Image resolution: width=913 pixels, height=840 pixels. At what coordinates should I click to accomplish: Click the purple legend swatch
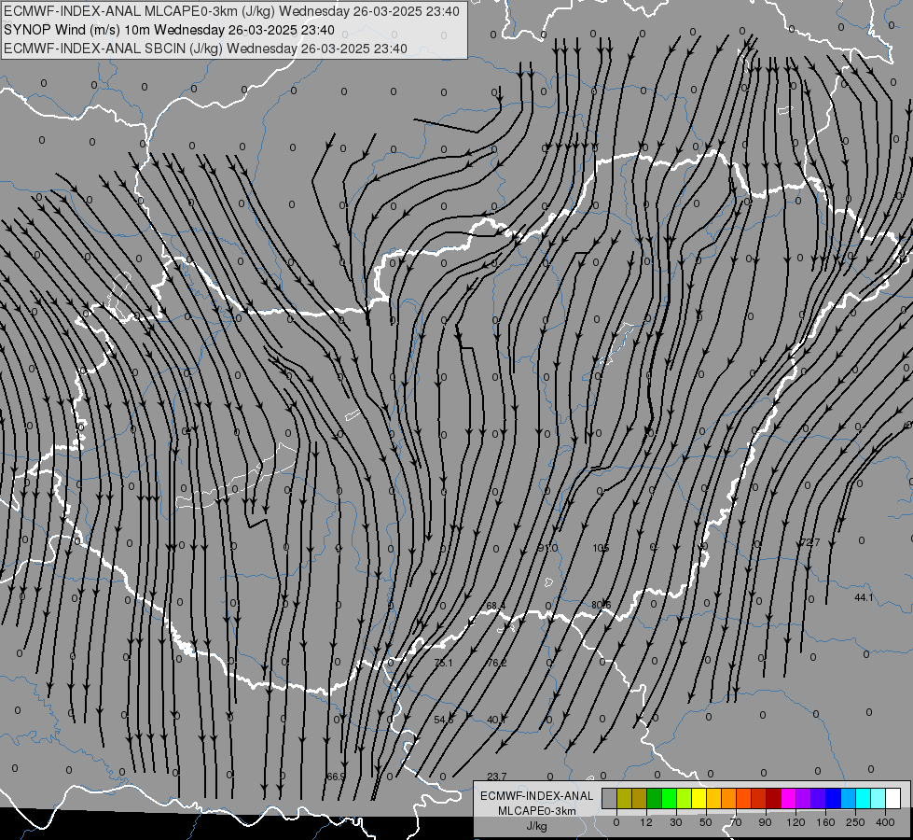803,798
